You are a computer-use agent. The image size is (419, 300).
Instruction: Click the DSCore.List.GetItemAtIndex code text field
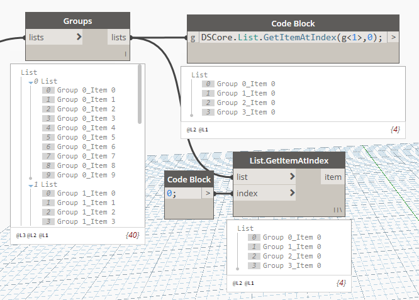[x=291, y=38]
